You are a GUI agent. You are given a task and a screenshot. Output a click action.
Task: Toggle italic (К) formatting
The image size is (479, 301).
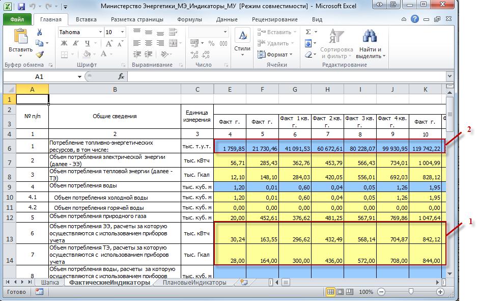tap(75, 43)
